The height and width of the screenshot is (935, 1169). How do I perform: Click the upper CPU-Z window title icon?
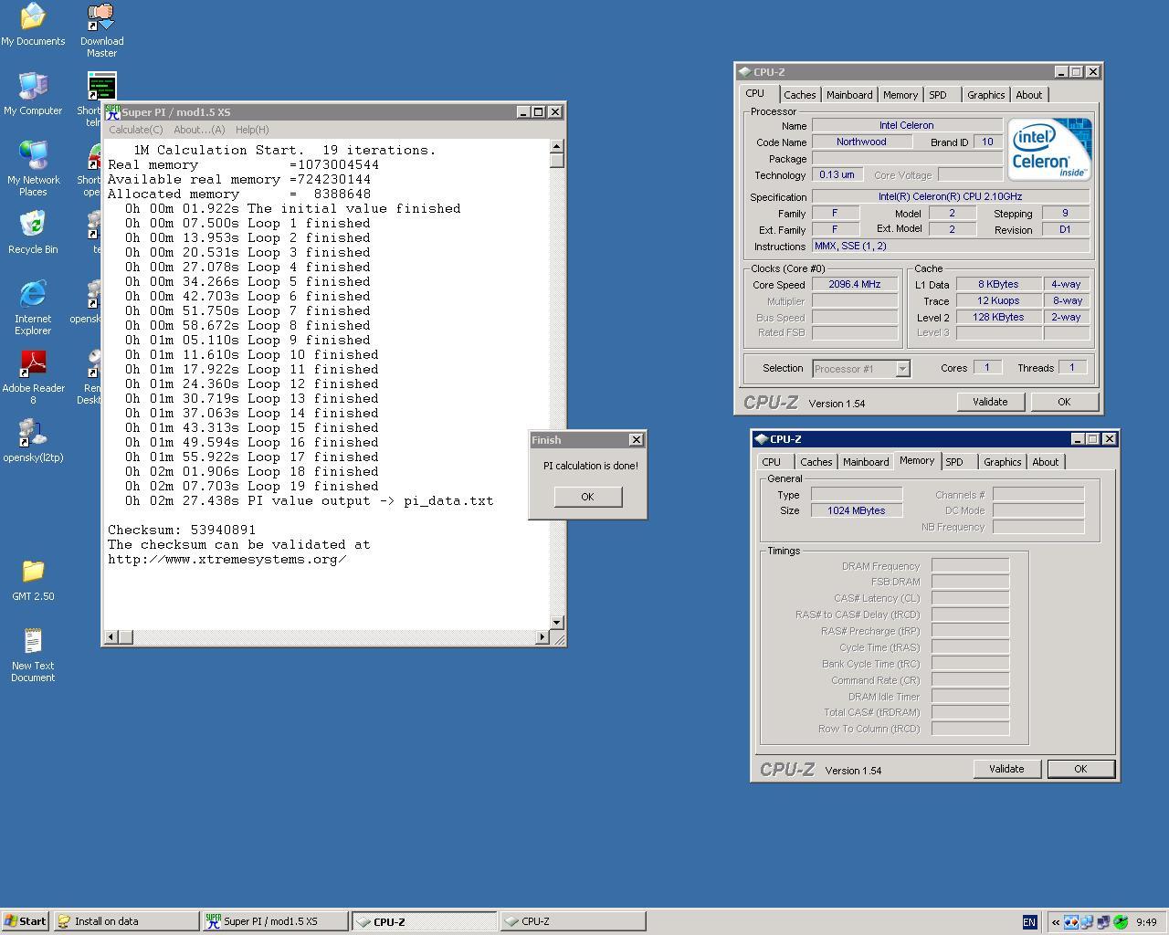pos(744,72)
